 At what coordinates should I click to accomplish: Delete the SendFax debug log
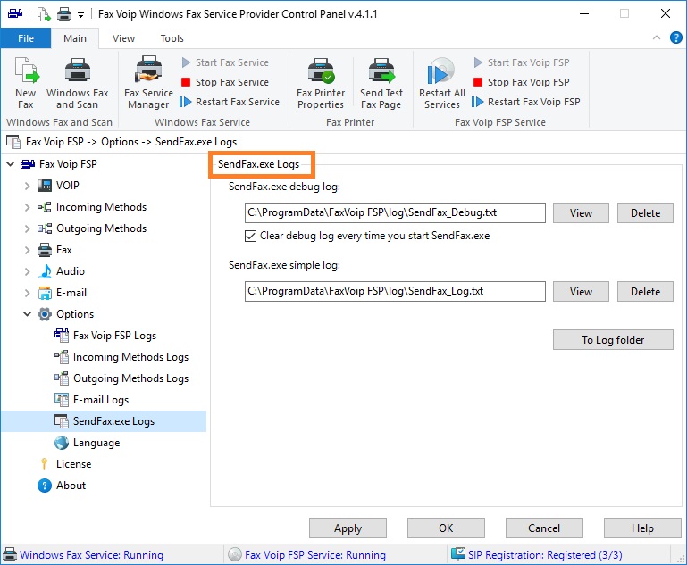click(x=645, y=213)
